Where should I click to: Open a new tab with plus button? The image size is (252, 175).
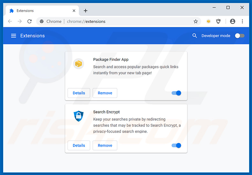pyautogui.click(x=85, y=11)
